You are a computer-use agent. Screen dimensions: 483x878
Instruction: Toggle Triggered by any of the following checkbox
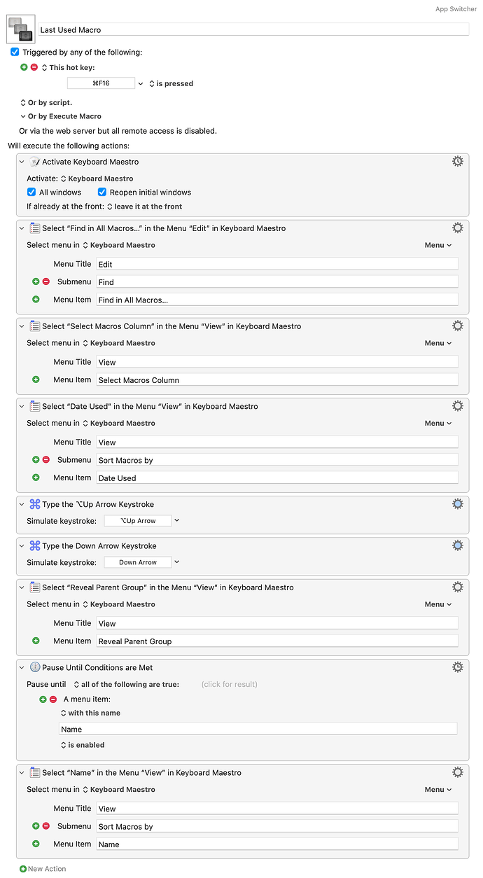point(15,52)
